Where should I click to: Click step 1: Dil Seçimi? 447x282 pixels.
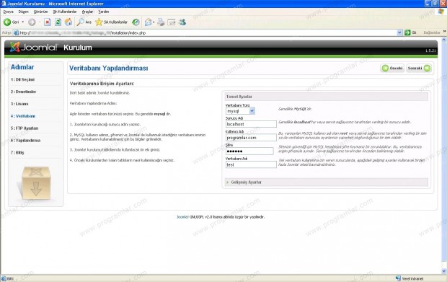[22, 79]
